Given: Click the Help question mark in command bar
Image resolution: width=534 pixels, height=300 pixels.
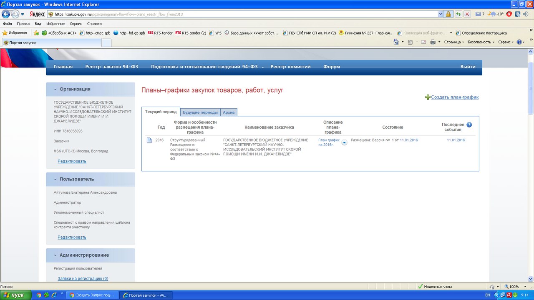Looking at the screenshot, I should (x=519, y=42).
